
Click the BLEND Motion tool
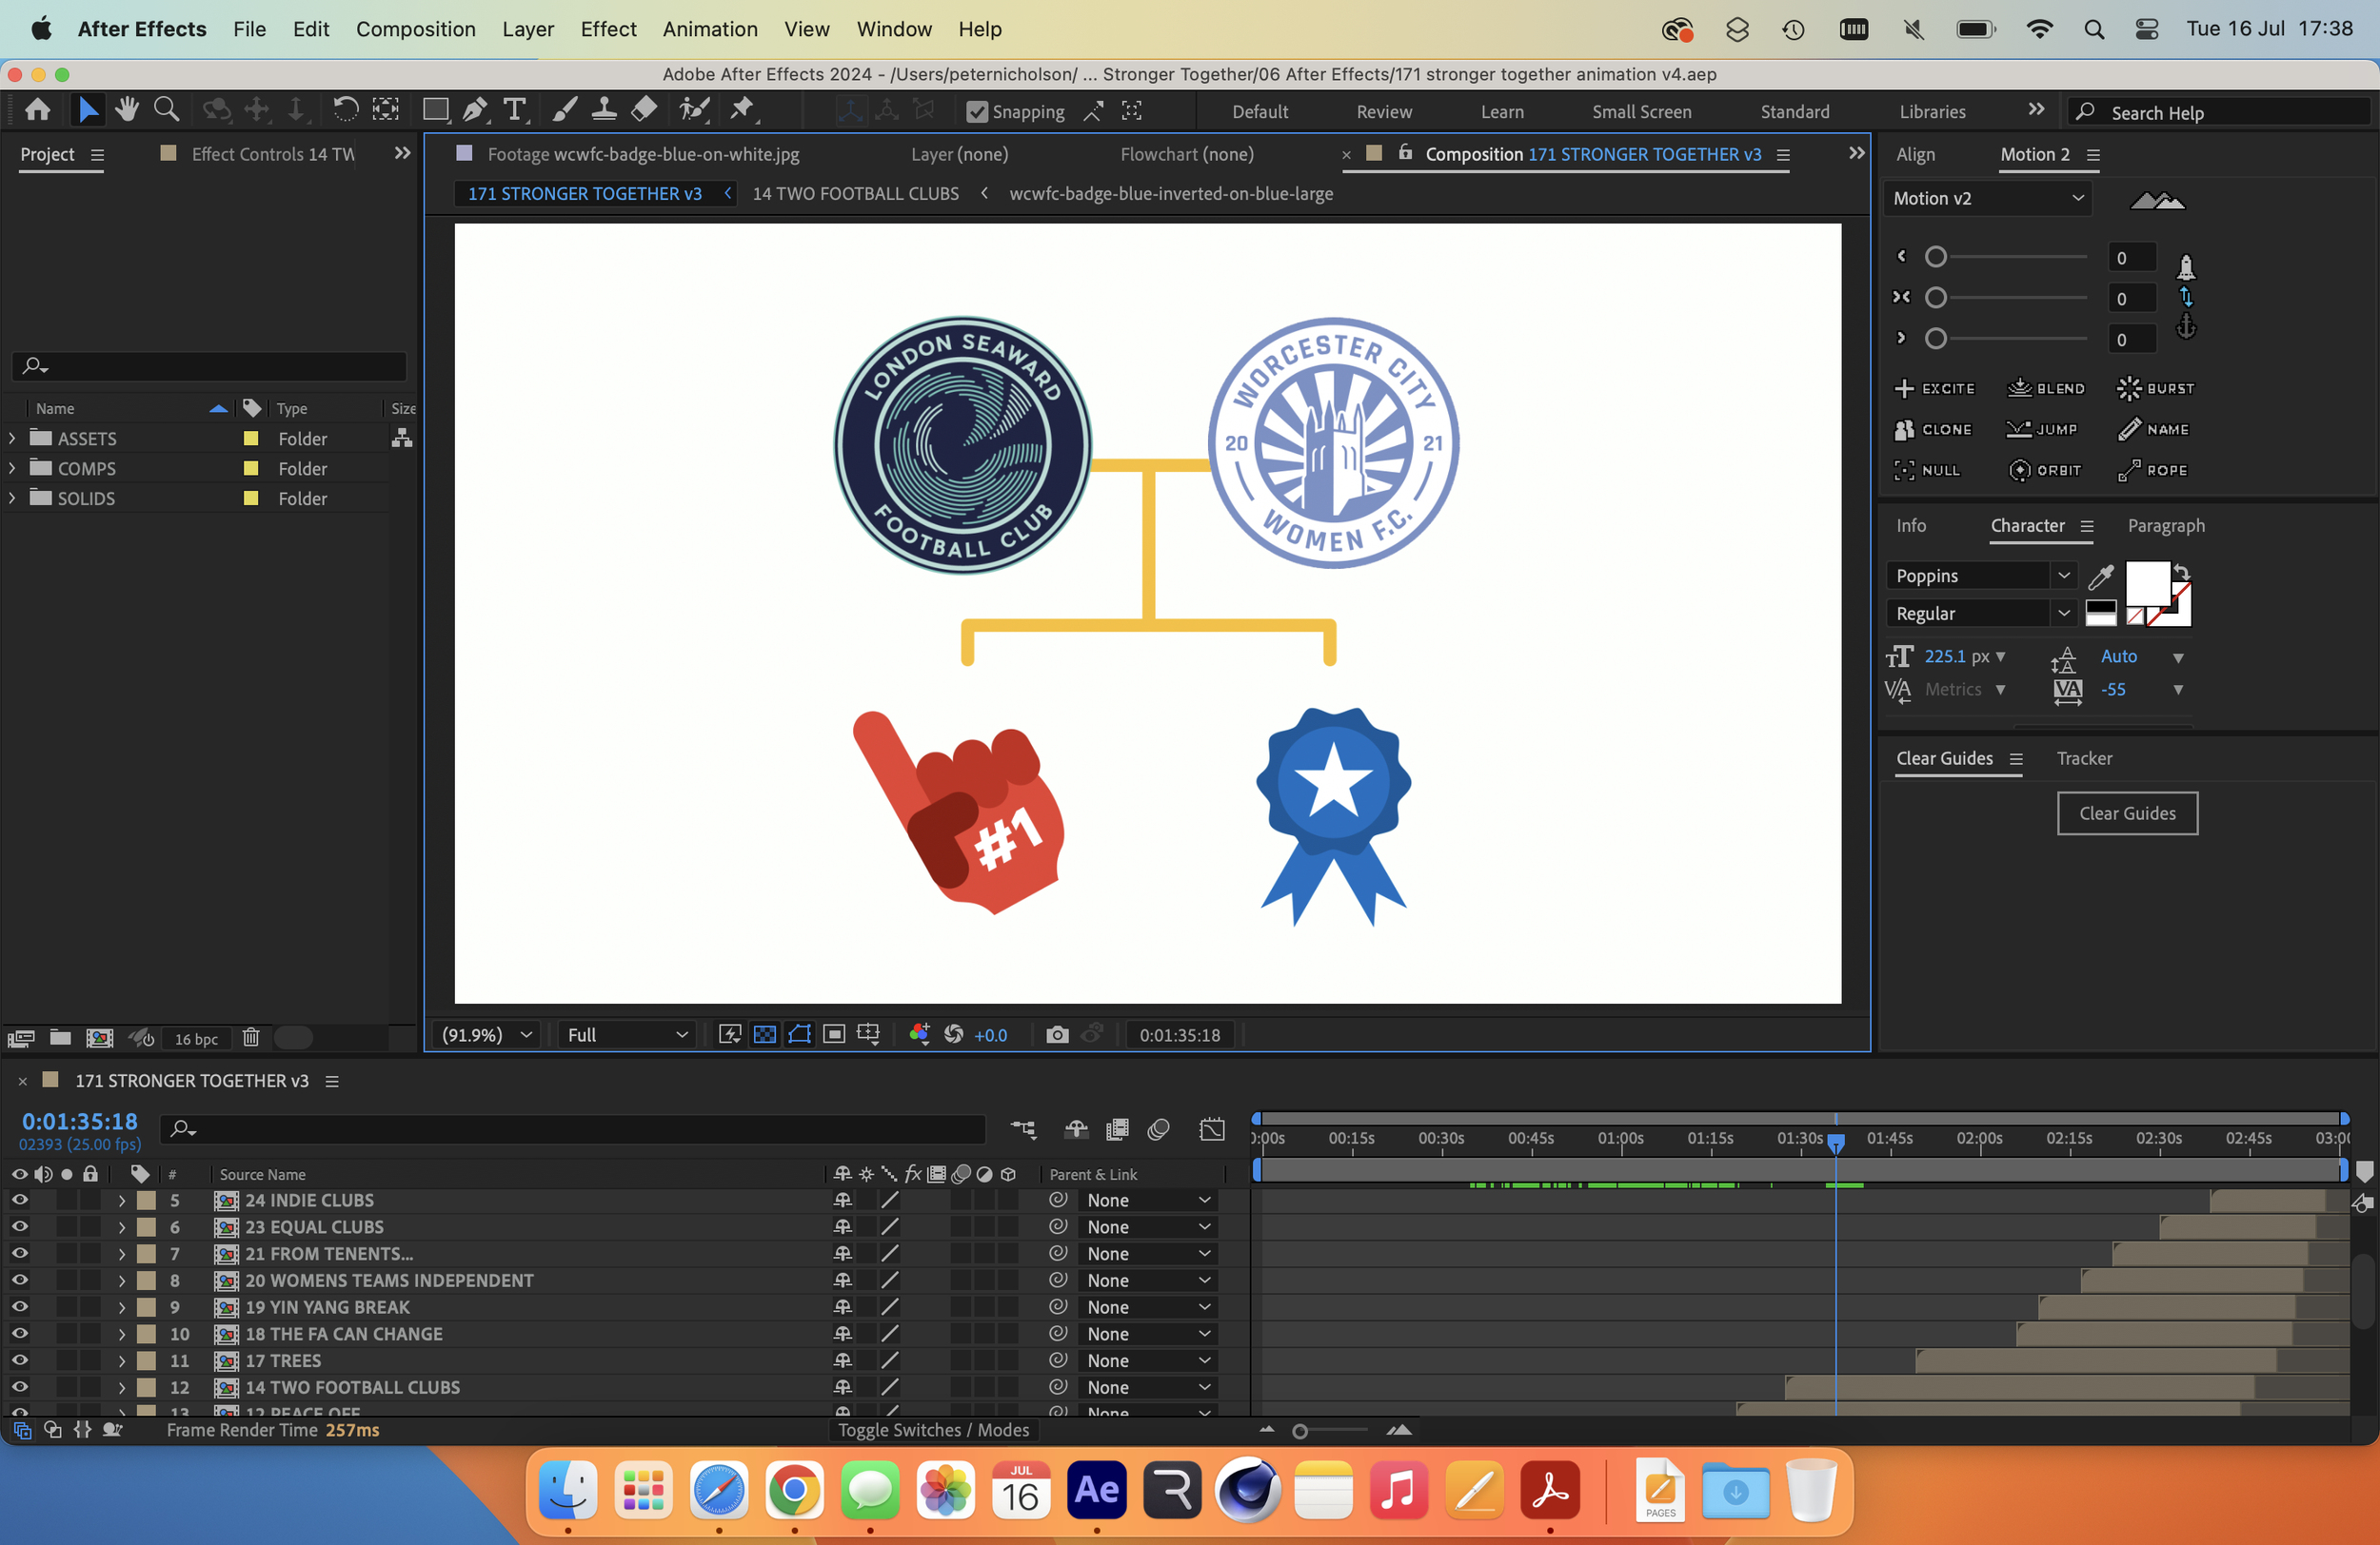point(2046,389)
